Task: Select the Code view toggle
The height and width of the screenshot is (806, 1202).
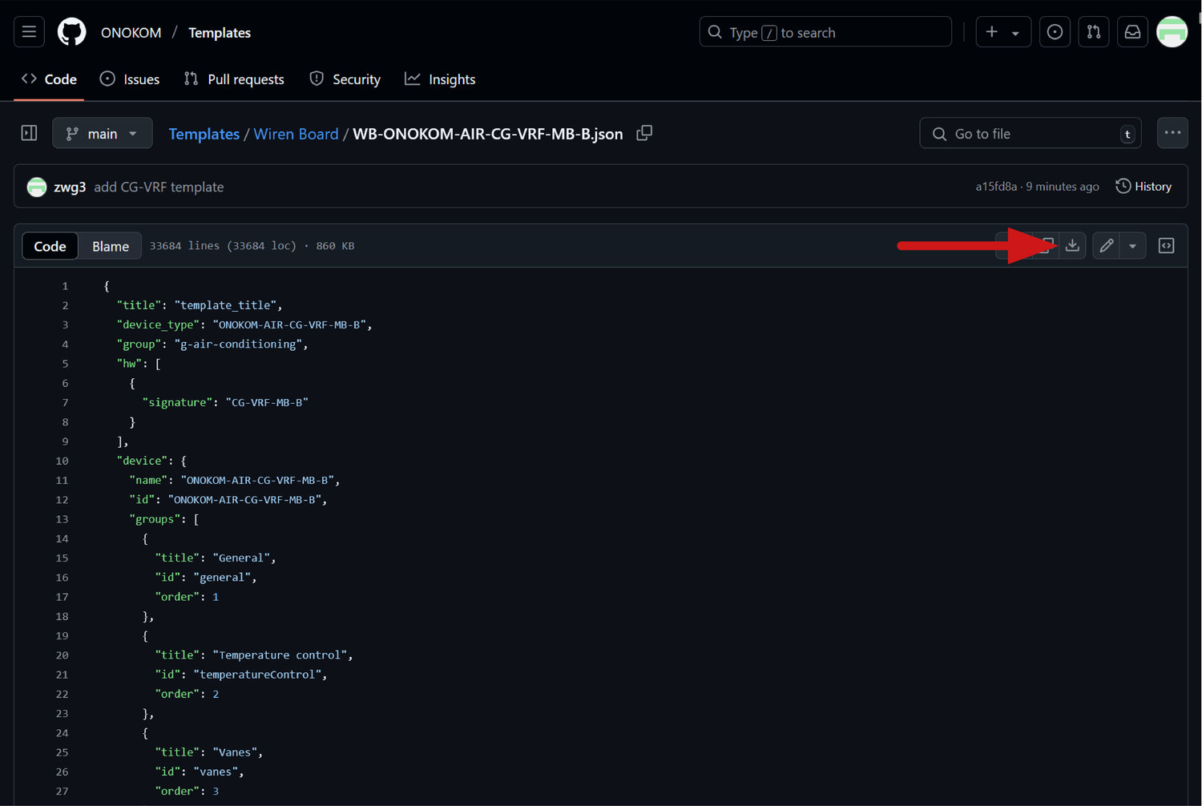Action: point(50,246)
